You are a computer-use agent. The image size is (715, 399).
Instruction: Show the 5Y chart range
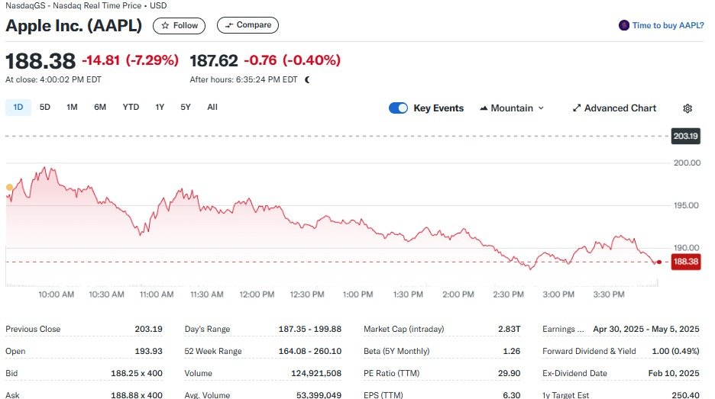click(x=186, y=108)
